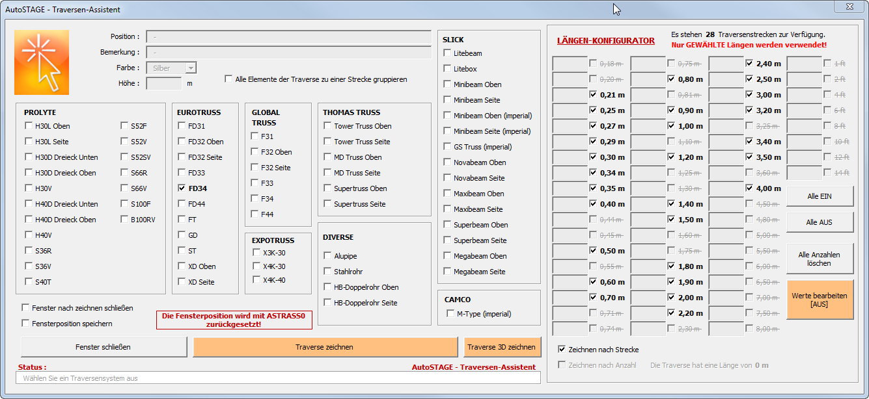Enable grouping all truss elements to one Strecke
The image size is (869, 399).
coord(228,79)
